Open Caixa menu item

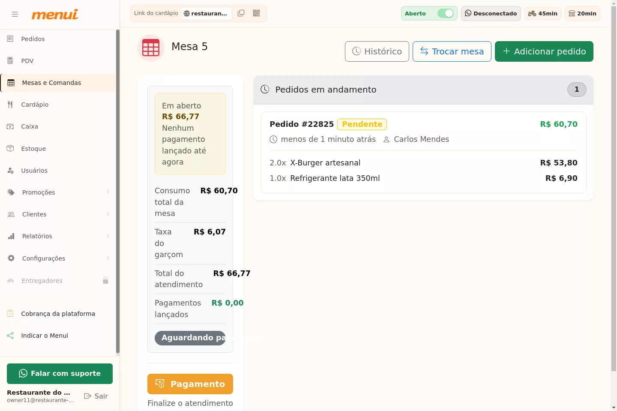point(58,126)
